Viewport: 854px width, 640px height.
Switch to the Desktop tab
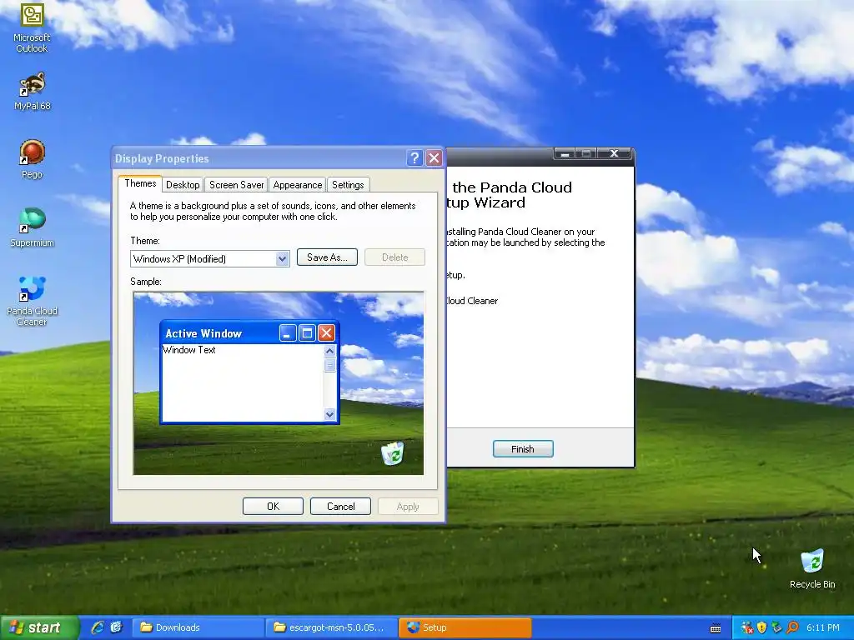pyautogui.click(x=183, y=185)
